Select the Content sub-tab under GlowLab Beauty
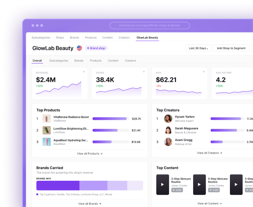This screenshot has width=253, height=207. (x=113, y=60)
